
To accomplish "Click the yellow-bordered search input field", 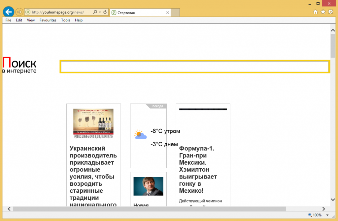I will 195,67.
